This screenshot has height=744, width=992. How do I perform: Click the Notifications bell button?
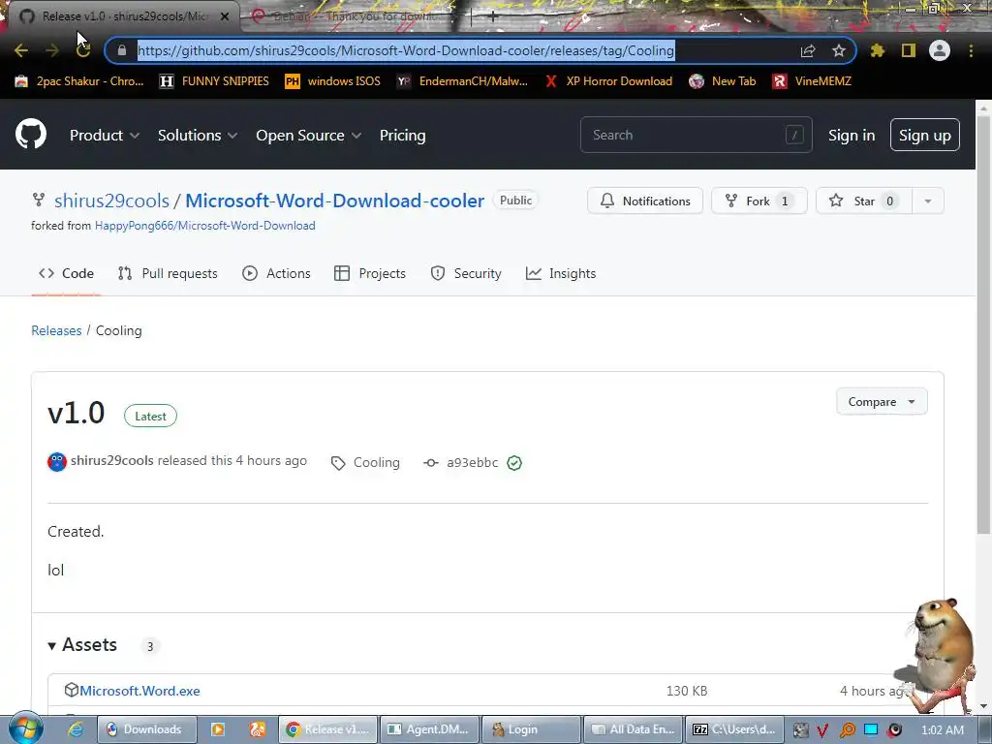point(644,201)
